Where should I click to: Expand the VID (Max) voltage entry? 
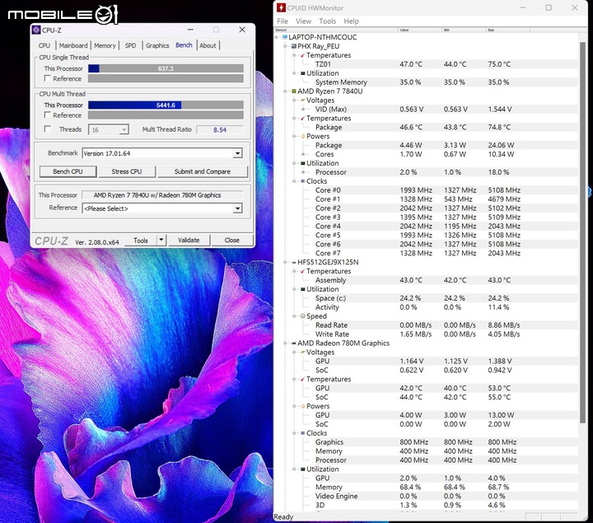303,110
